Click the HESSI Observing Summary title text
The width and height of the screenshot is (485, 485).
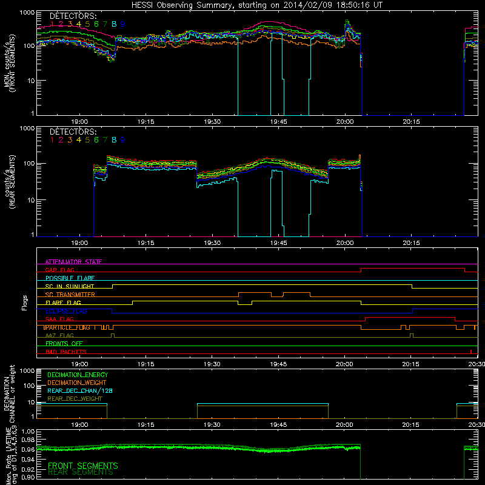point(256,5)
